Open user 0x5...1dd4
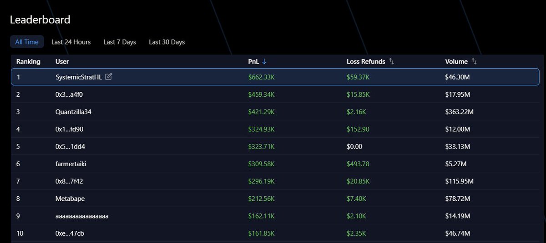 [x=70, y=147]
